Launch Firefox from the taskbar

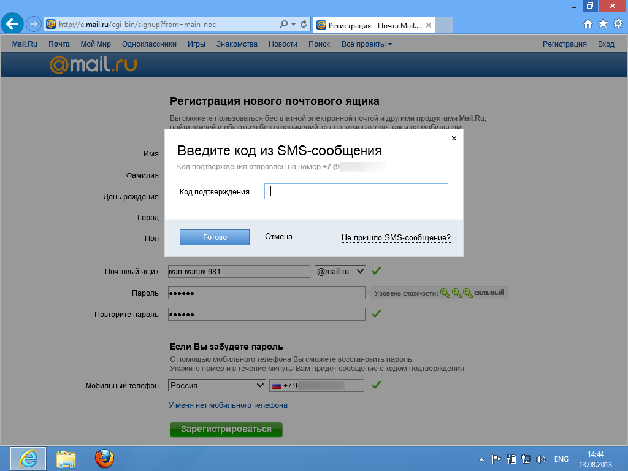click(104, 459)
